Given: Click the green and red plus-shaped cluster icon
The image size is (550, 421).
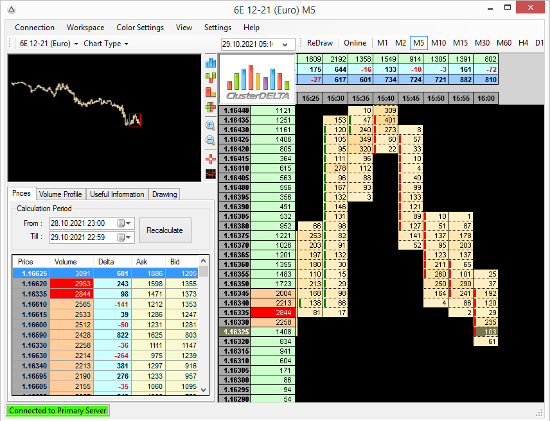Looking at the screenshot, I should 210,107.
